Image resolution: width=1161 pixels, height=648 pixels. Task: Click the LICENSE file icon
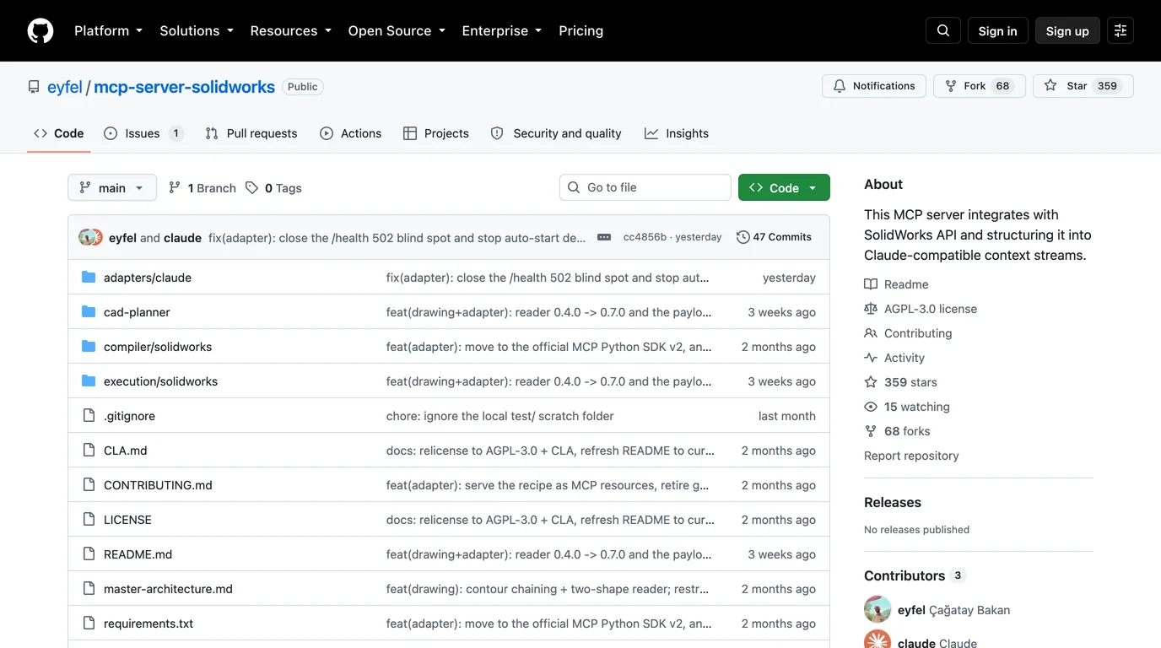[x=89, y=519]
